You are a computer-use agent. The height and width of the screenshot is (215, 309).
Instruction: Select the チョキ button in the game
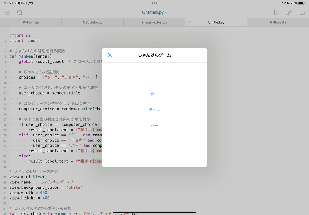click(x=154, y=109)
